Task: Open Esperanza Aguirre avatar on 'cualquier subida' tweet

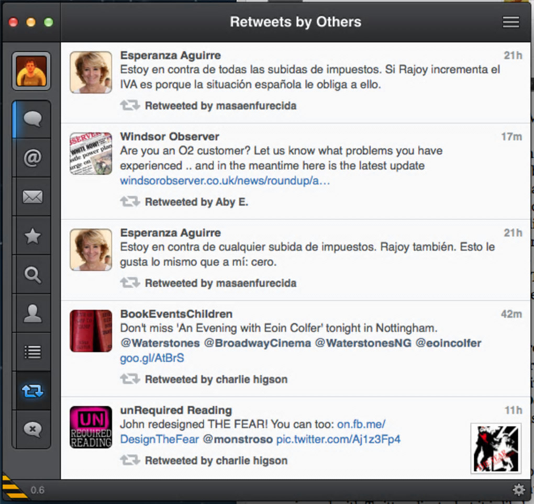Action: (91, 250)
